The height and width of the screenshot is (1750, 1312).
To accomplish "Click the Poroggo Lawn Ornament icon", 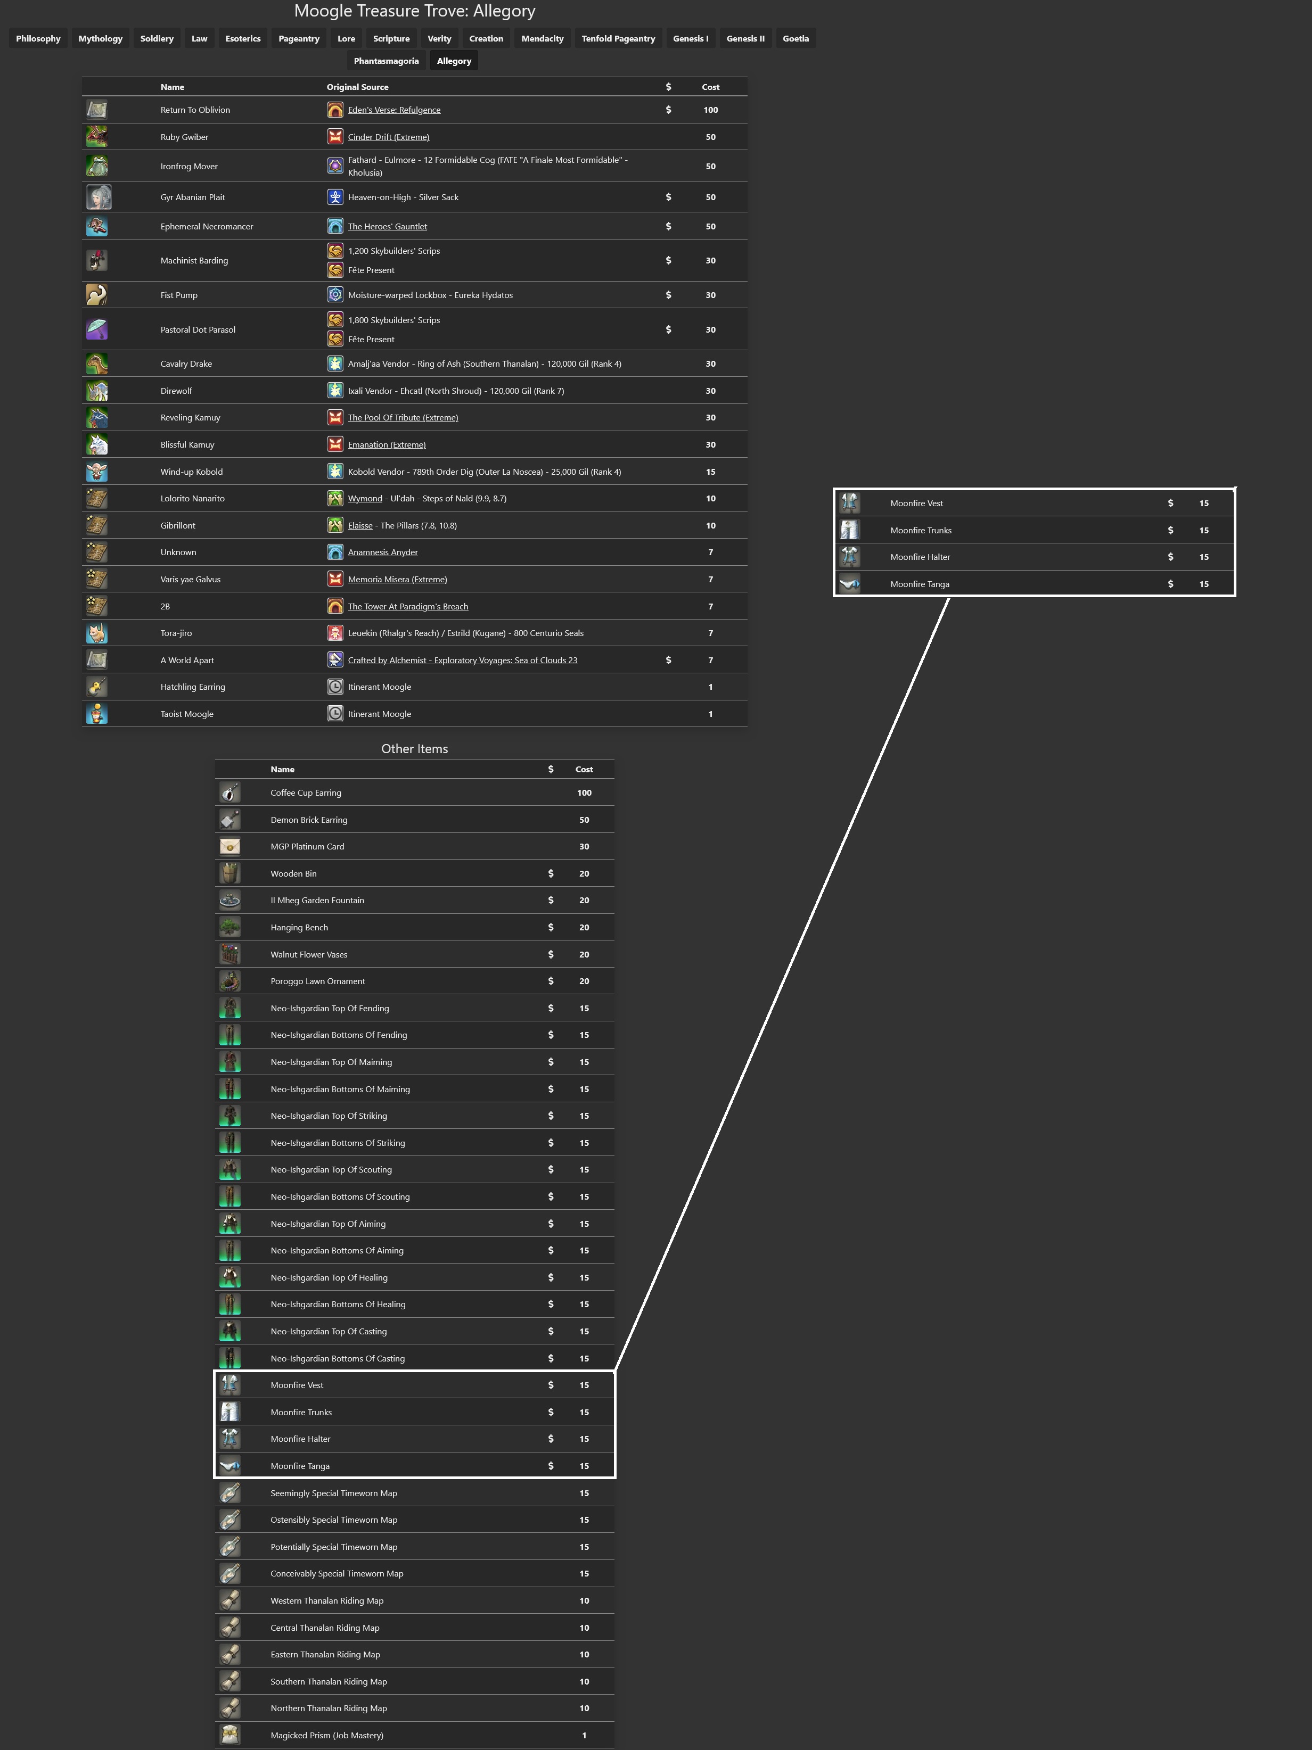I will 229,981.
